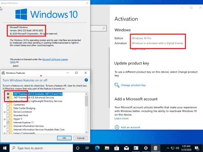
Task: Show hidden system tray icons
Action: point(168,148)
